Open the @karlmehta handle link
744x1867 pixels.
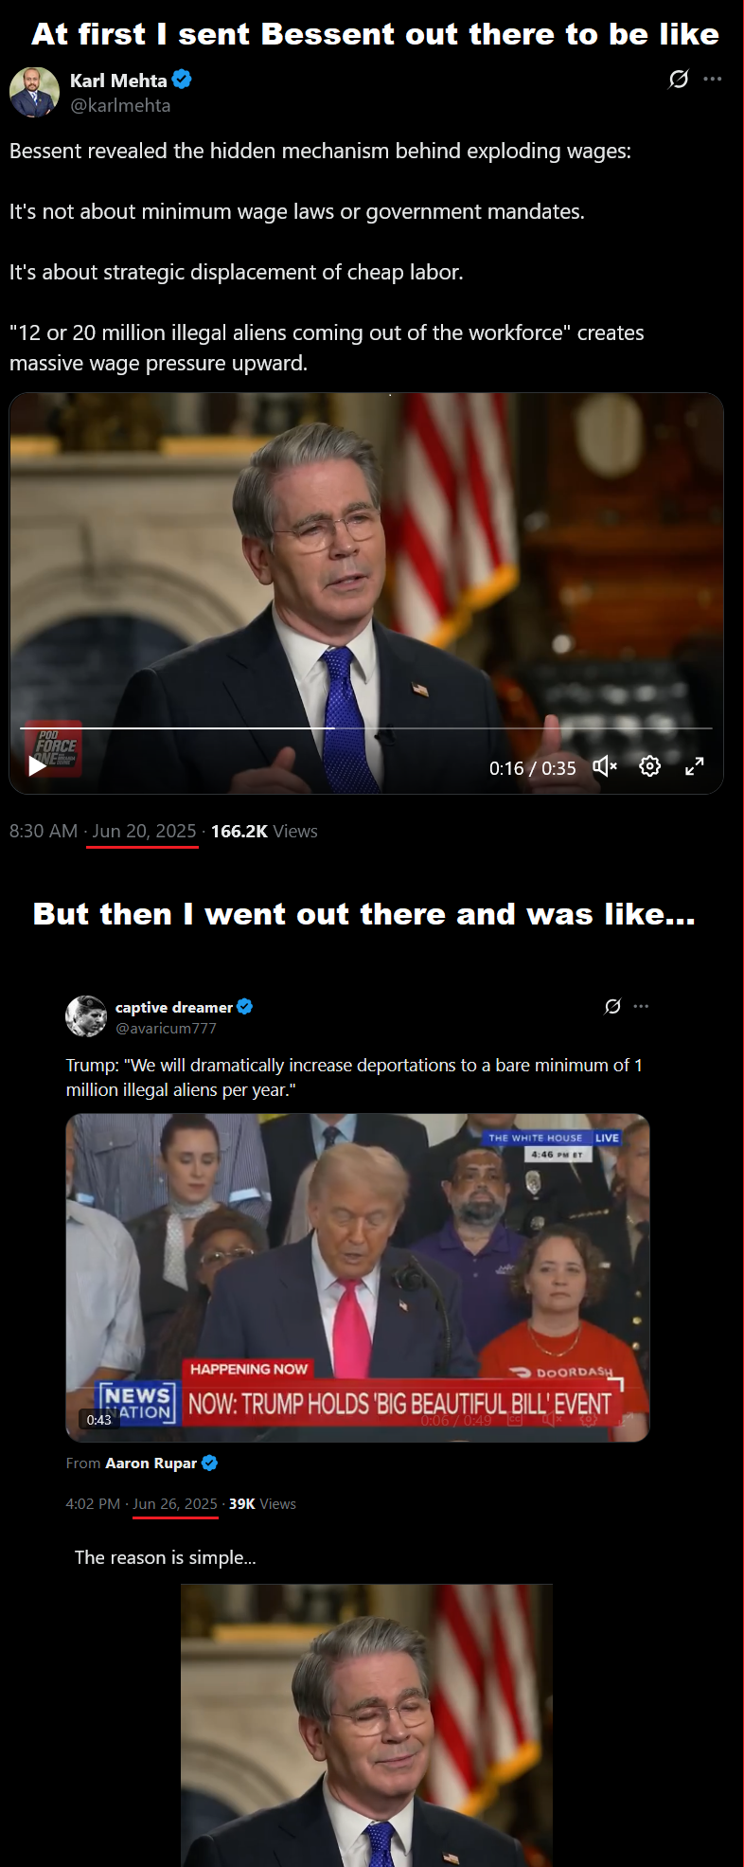click(x=120, y=105)
